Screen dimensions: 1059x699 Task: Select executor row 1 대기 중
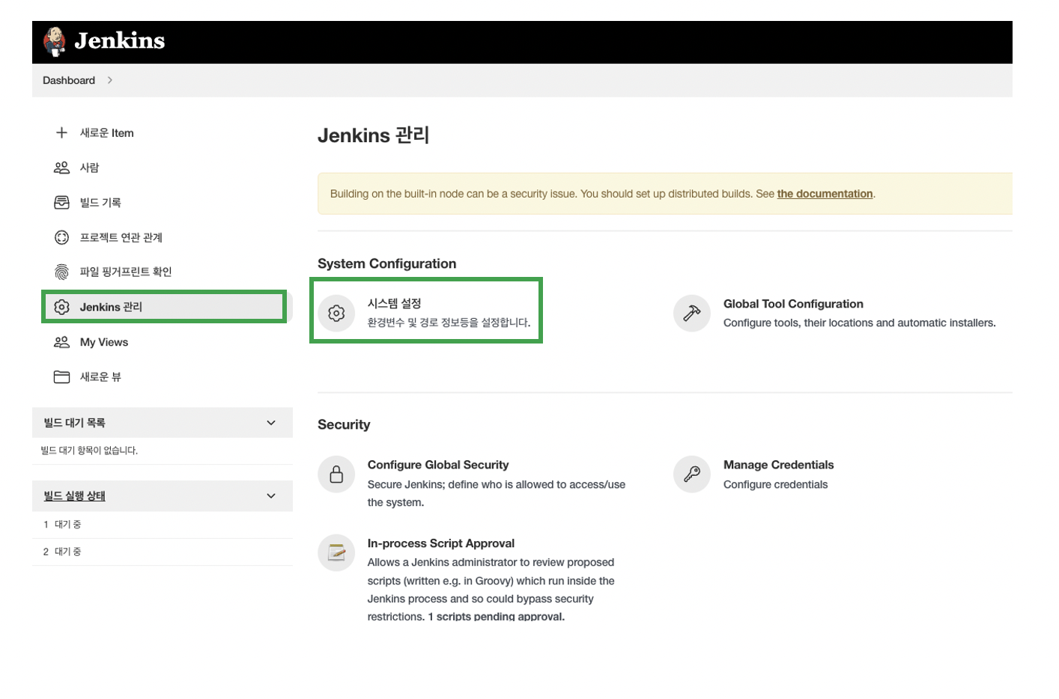(162, 525)
